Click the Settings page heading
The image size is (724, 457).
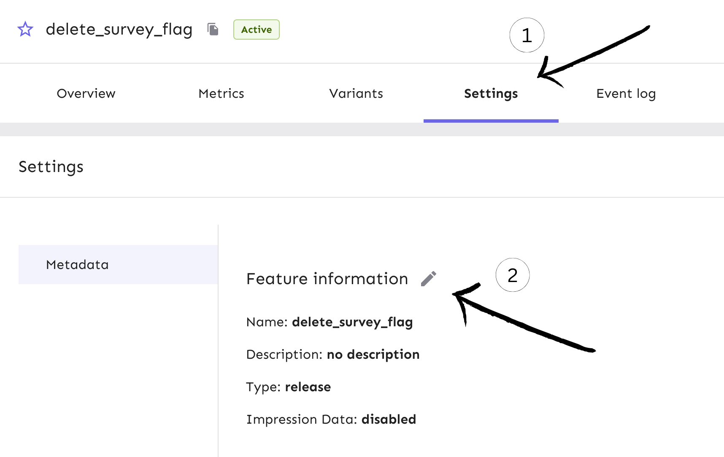51,167
